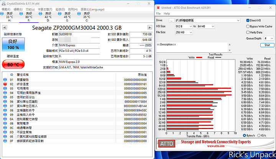
Task: Open the 語言(L)(Language) menu
Action: point(93,9)
